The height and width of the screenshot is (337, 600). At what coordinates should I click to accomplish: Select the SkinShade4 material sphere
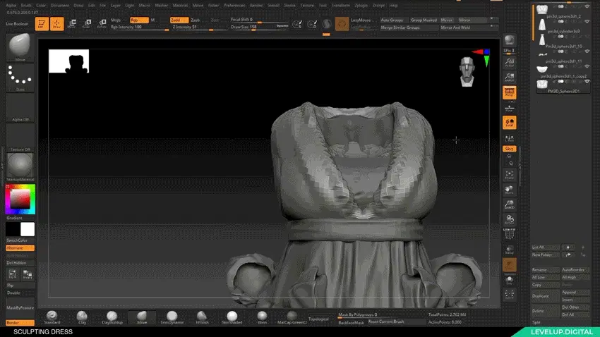click(232, 317)
